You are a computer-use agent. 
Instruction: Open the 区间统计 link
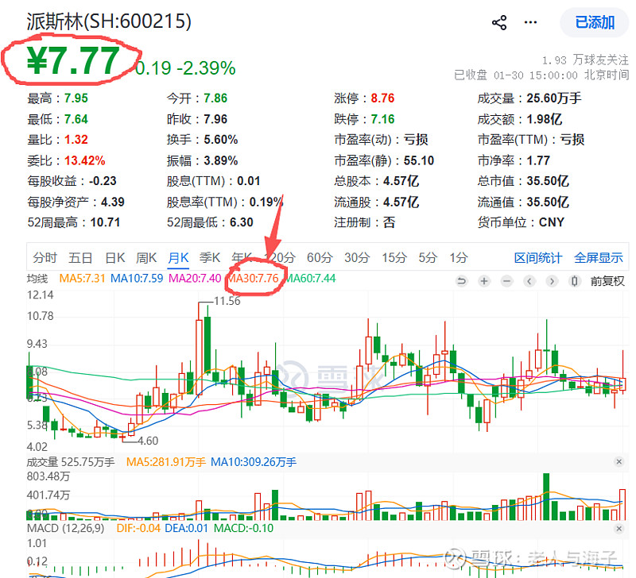click(538, 258)
